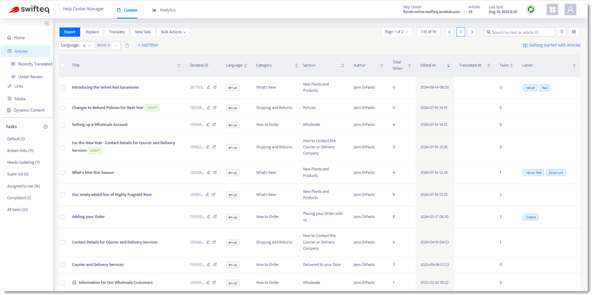Open Velvet Red Geraniums article in Zendesk
This screenshot has width=592, height=295.
tap(215, 87)
